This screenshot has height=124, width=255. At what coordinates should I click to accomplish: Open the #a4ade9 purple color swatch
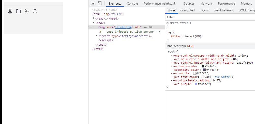pyautogui.click(x=196, y=84)
